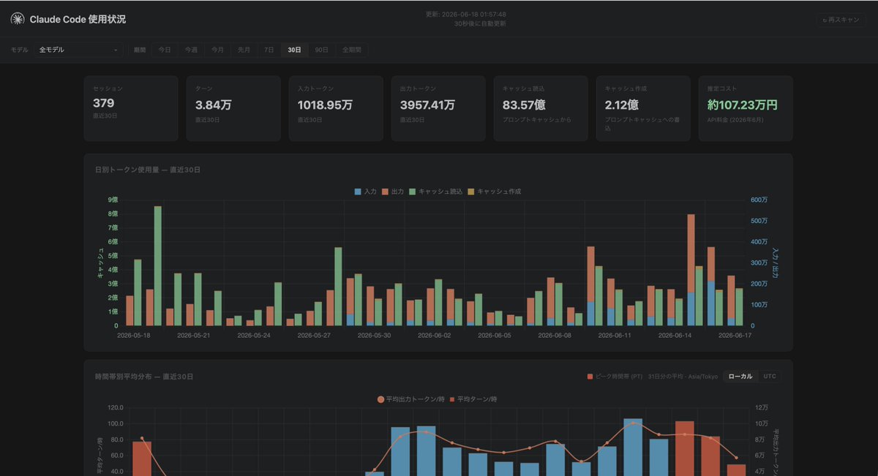Click the 約107.23万円 estimated cost value
The height and width of the screenshot is (476, 878).
(x=743, y=105)
